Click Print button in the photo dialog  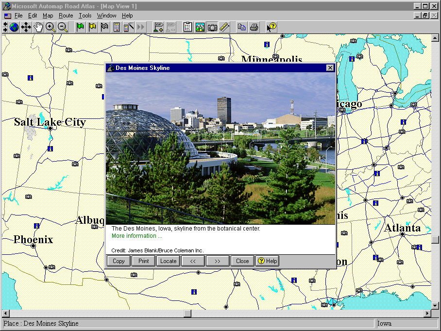click(x=143, y=261)
